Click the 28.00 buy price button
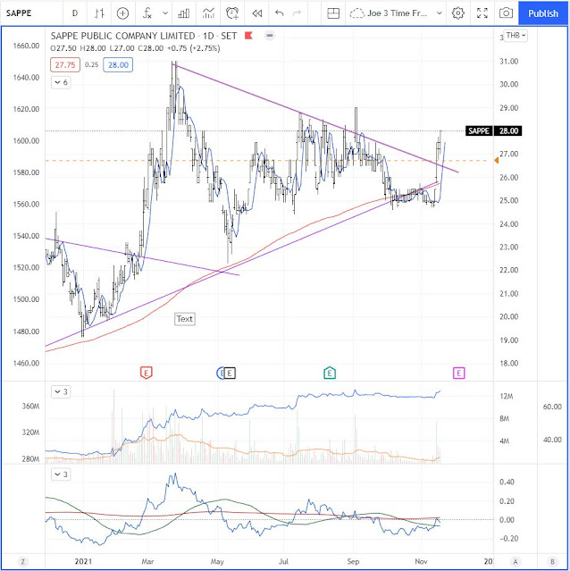570x571 pixels. point(118,65)
